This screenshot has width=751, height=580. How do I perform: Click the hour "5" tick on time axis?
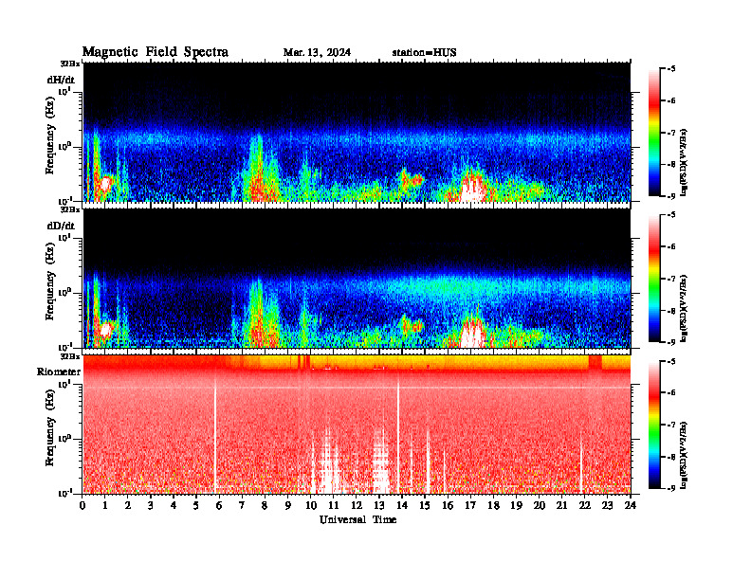click(x=196, y=505)
